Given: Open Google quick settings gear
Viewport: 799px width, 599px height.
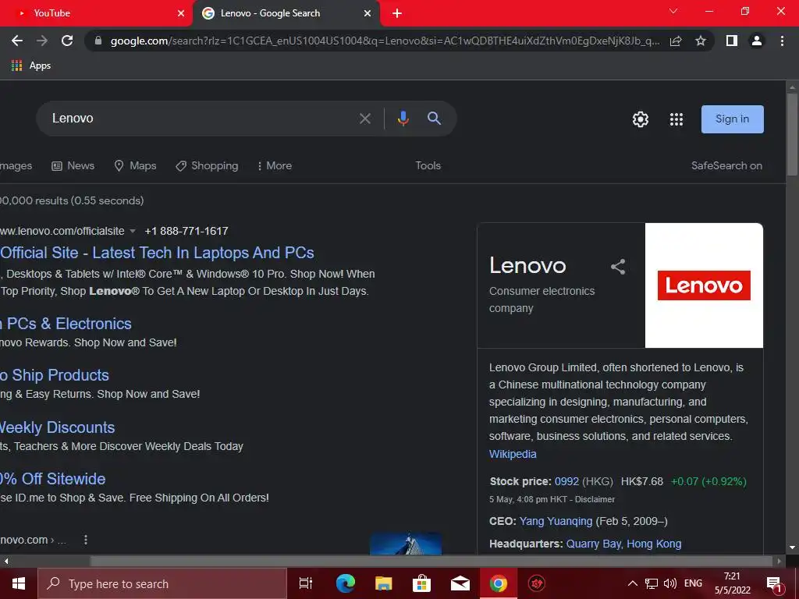Looking at the screenshot, I should pos(641,119).
